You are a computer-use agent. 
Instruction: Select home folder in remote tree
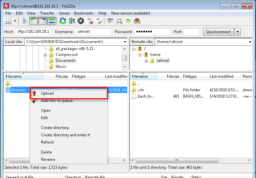(x=155, y=55)
